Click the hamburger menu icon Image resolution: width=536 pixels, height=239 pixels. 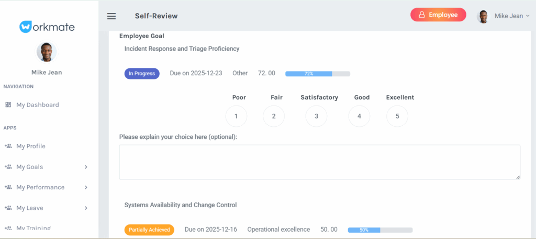111,16
